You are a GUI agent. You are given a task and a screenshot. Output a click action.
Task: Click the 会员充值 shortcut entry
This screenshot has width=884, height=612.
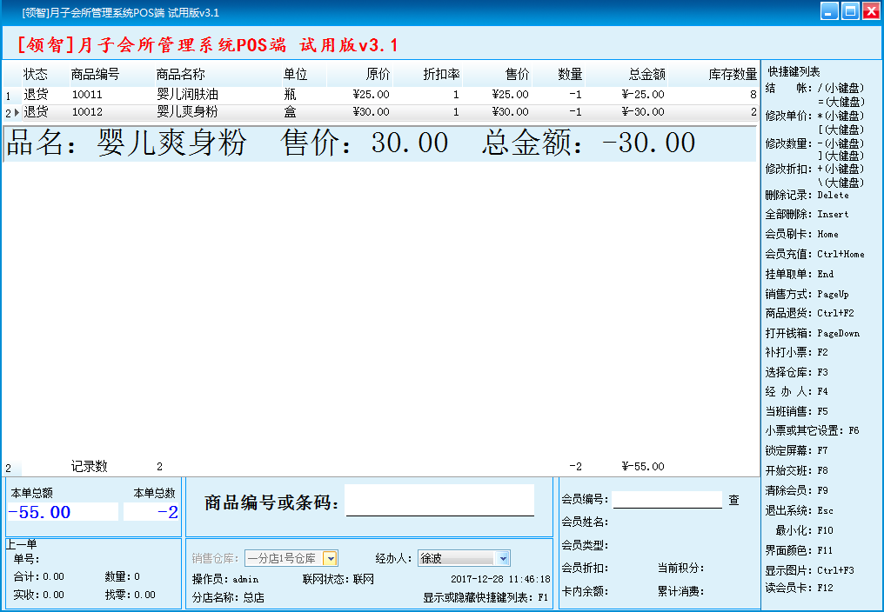(814, 254)
